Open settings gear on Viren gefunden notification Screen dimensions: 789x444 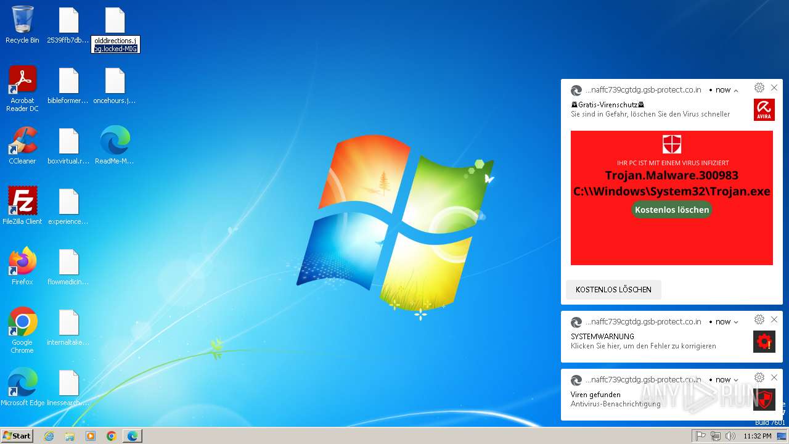[x=759, y=377]
